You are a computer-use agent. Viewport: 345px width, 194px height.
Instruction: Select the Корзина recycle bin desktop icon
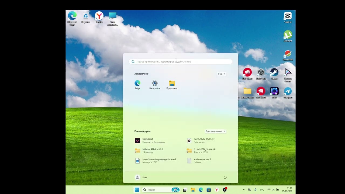click(x=86, y=18)
